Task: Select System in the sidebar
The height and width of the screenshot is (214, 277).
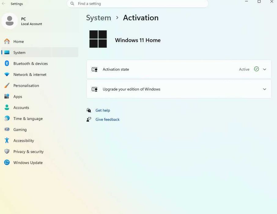Action: 40,53
